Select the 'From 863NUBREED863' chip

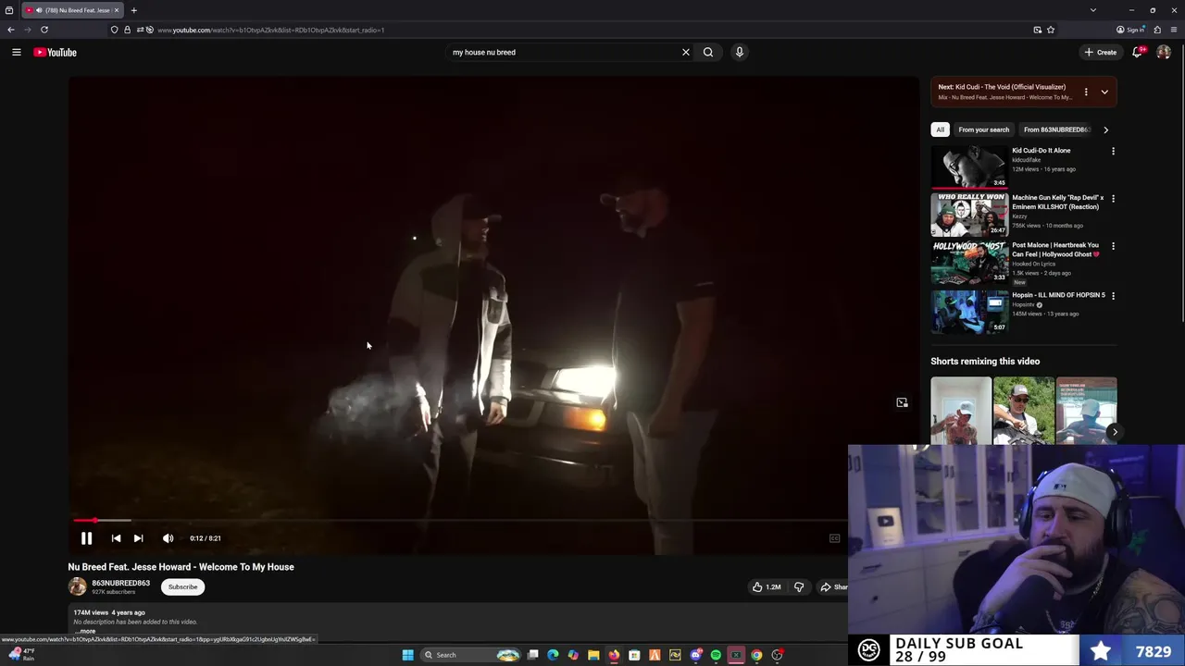click(1057, 129)
